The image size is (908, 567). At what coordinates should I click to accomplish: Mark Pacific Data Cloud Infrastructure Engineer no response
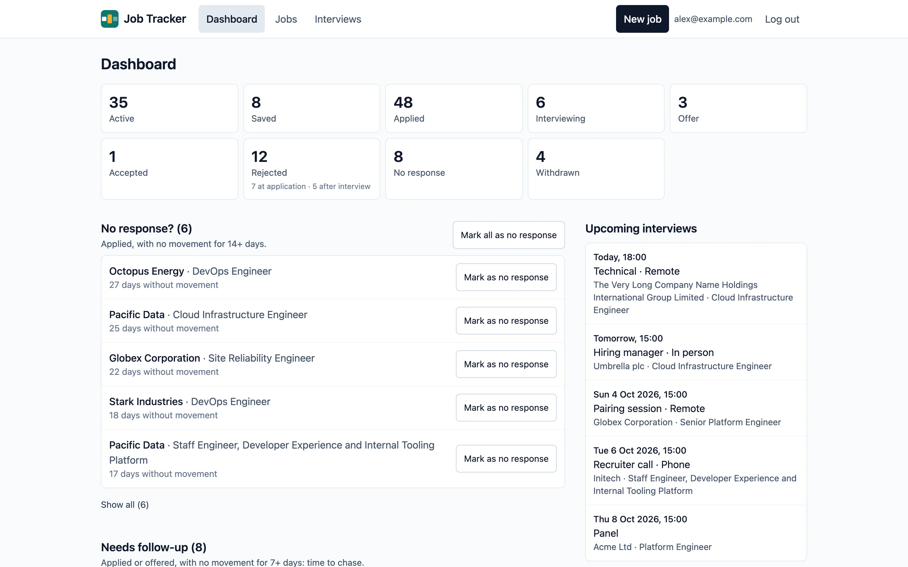coord(506,321)
